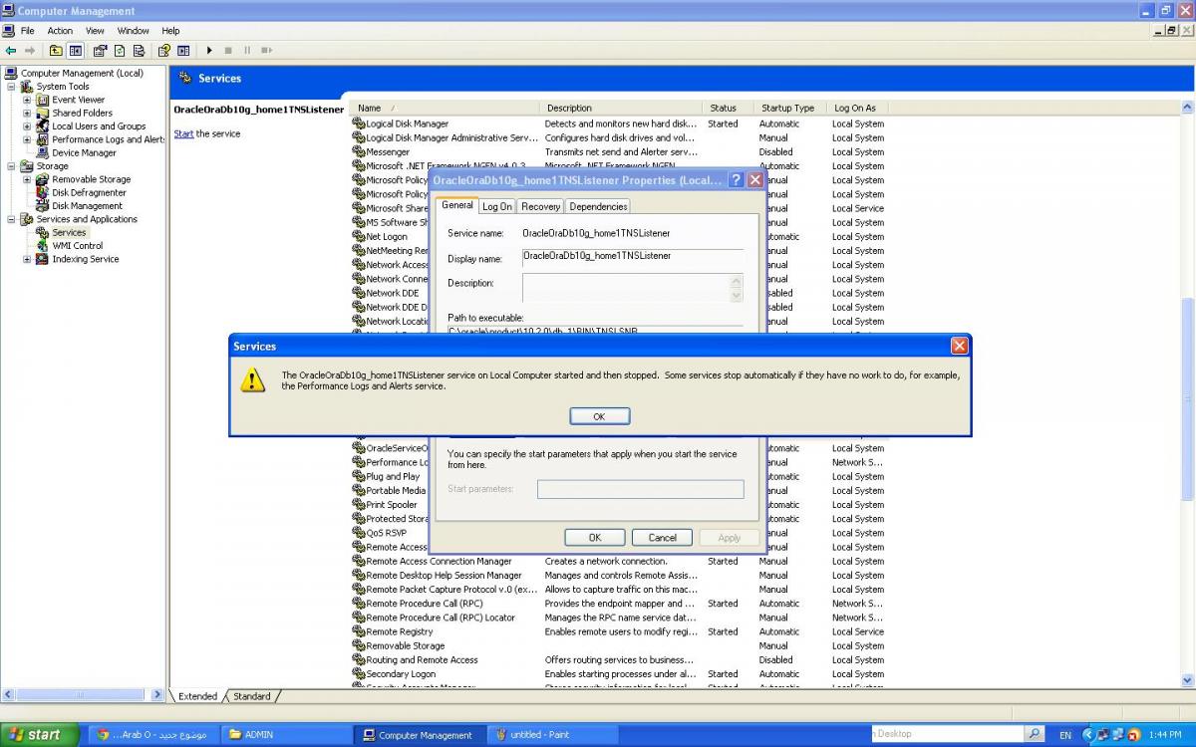Image resolution: width=1196 pixels, height=747 pixels.
Task: Click the Display name text field
Action: 632,256
